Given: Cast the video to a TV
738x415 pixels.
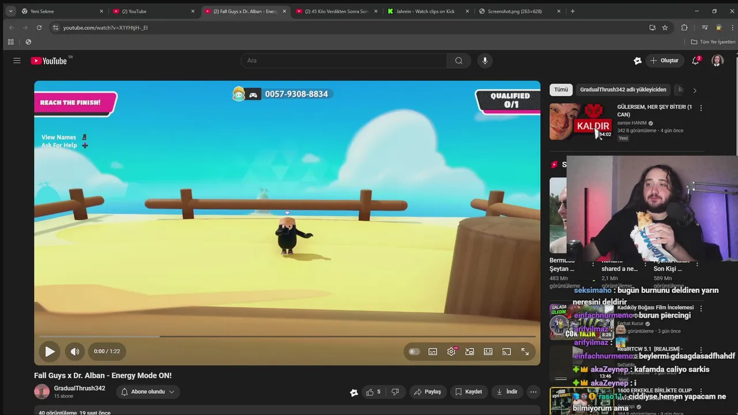Looking at the screenshot, I should click(507, 352).
